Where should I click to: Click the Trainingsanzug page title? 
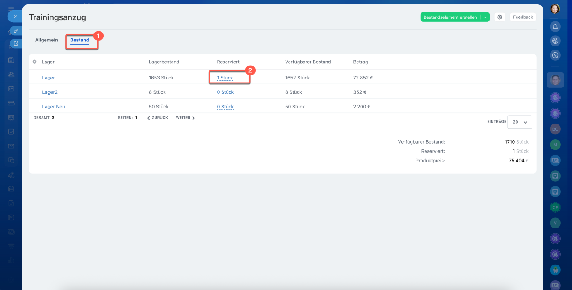58,17
